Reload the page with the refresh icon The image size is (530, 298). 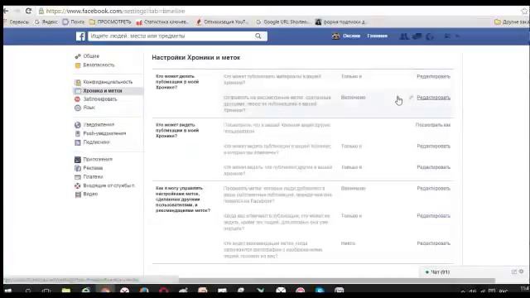28,11
